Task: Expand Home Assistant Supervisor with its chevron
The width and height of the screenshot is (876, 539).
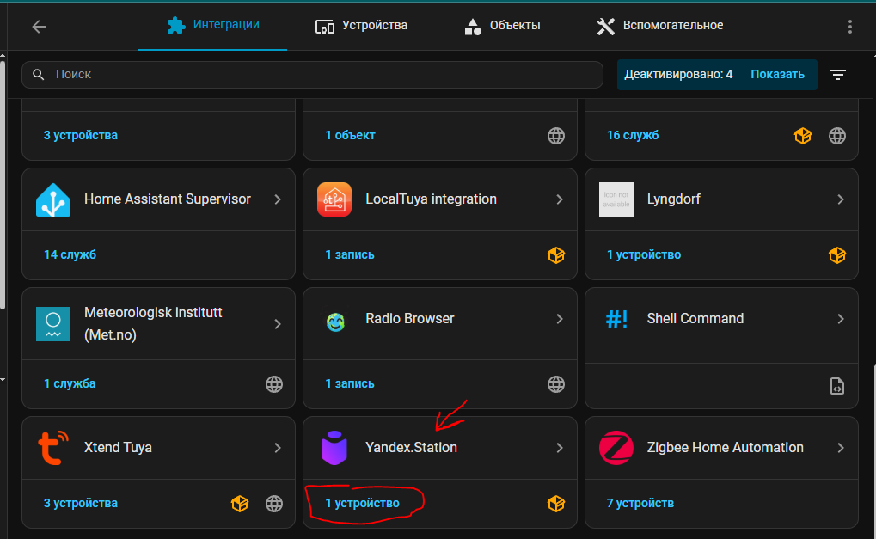Action: (278, 199)
